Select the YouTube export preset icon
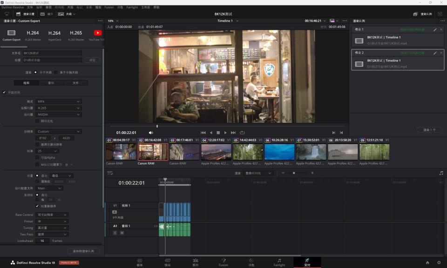Screen dimensions: 447x268 [x=98, y=33]
